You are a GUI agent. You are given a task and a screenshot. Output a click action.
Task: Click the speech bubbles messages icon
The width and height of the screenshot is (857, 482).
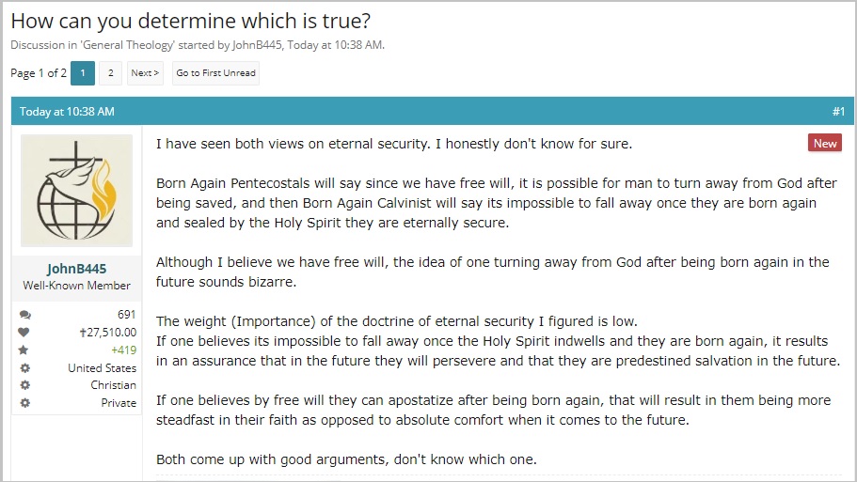point(24,315)
